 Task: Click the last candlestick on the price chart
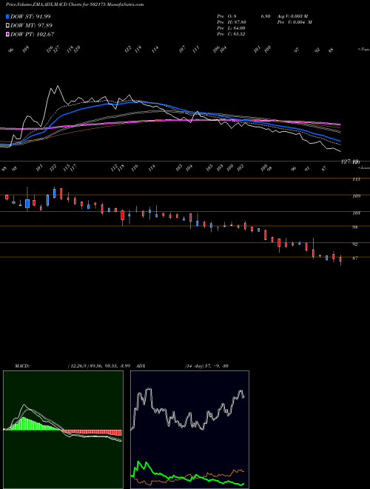tap(340, 259)
